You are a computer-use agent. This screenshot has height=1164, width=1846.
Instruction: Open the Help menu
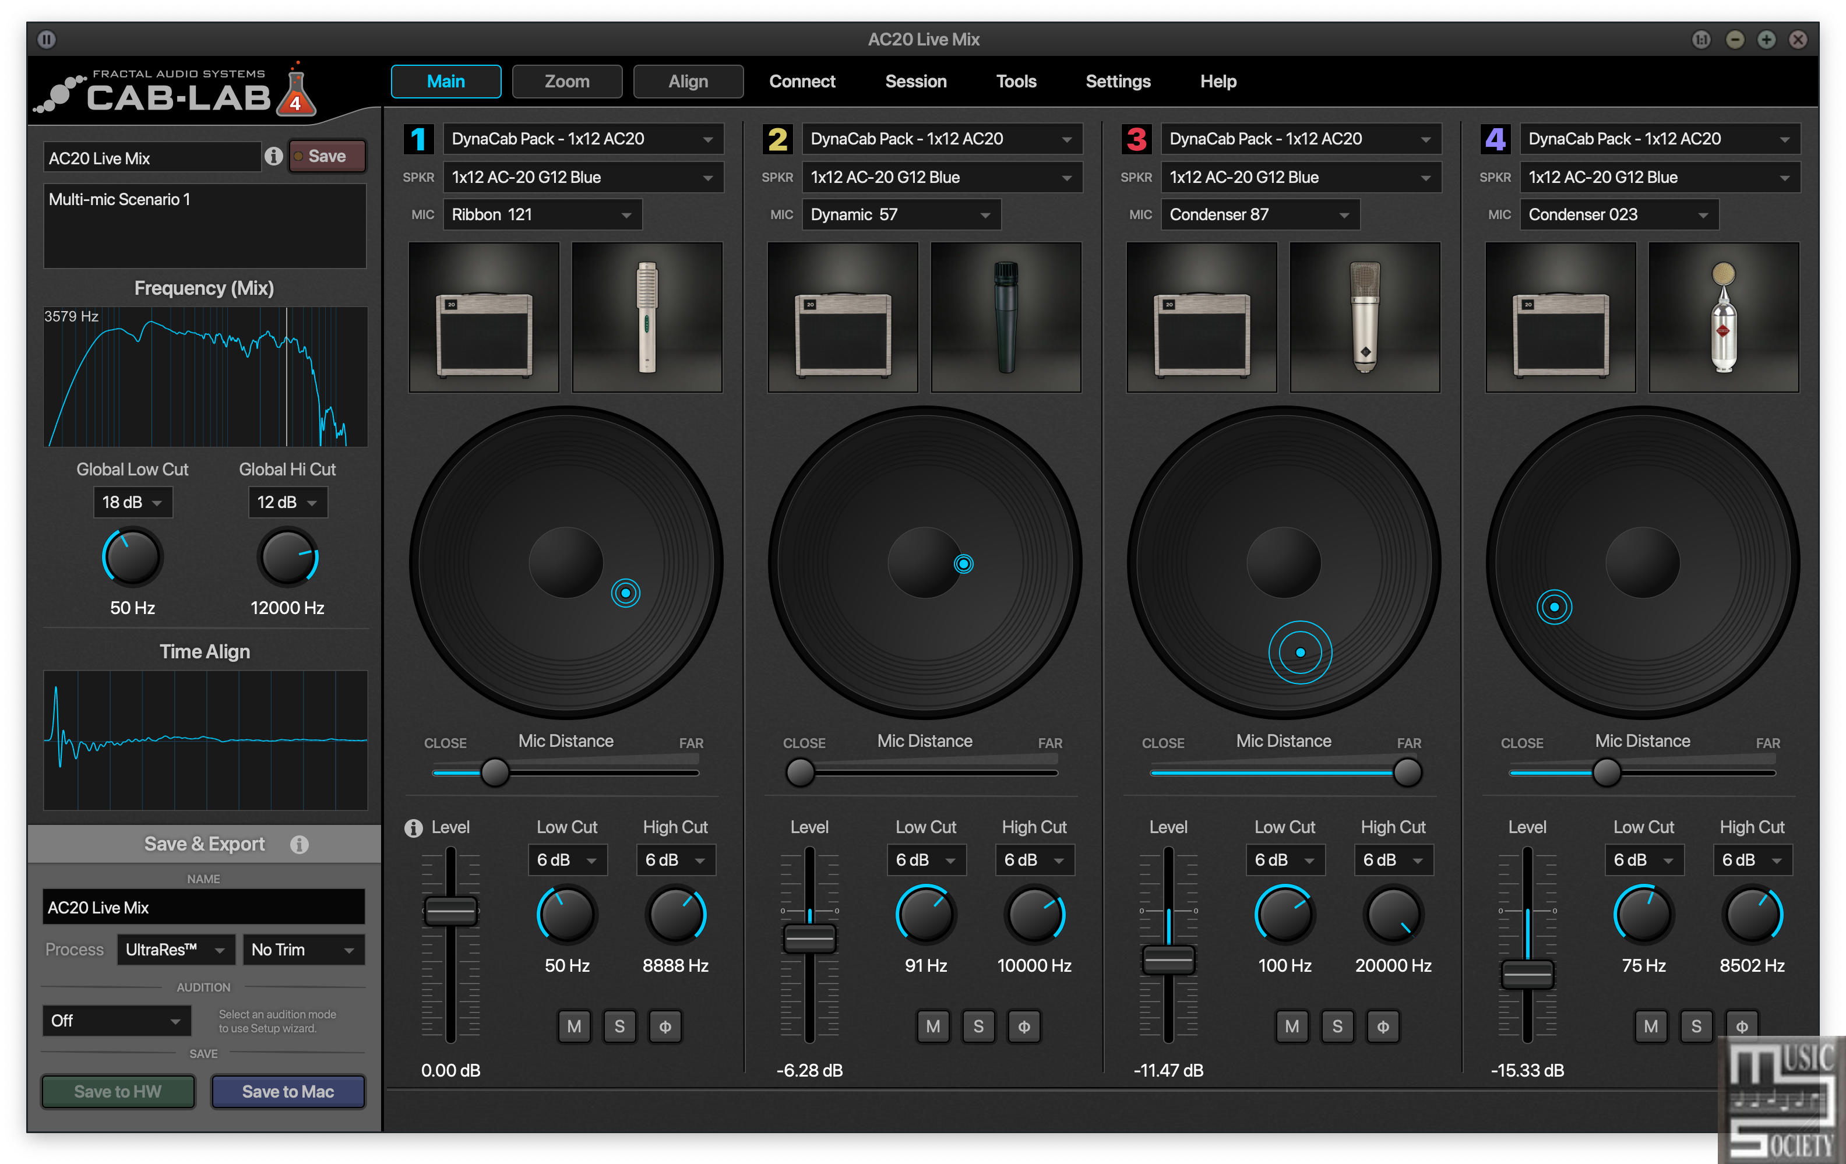click(1218, 81)
